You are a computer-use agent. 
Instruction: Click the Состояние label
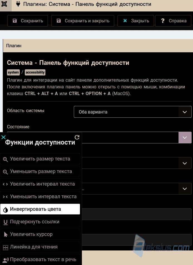tap(18, 127)
